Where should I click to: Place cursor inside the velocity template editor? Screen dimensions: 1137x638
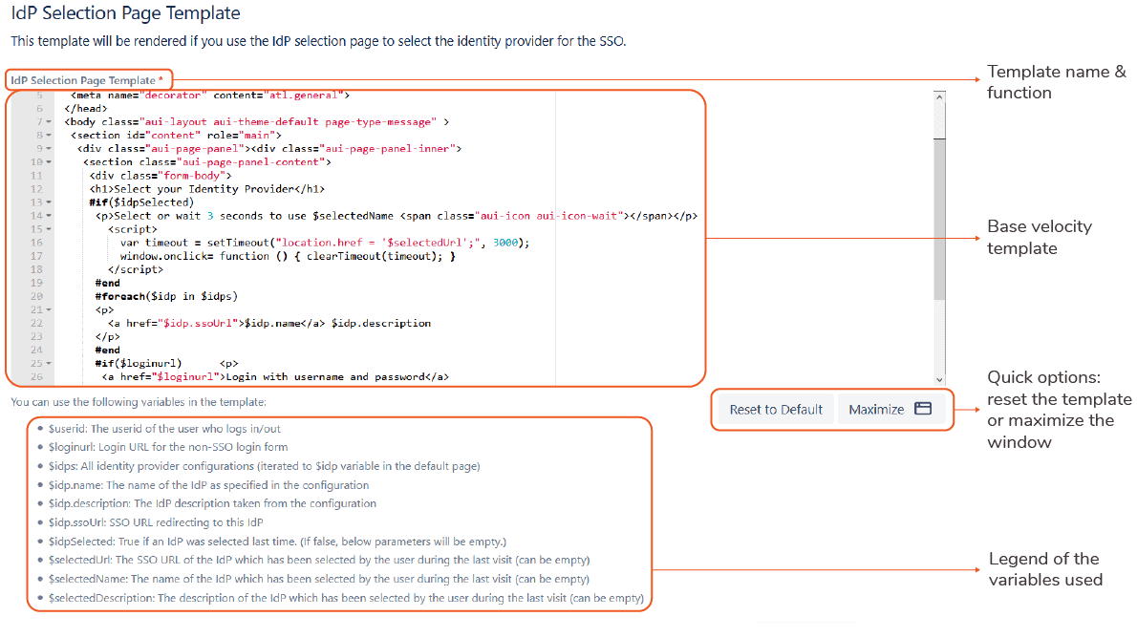pos(382,239)
